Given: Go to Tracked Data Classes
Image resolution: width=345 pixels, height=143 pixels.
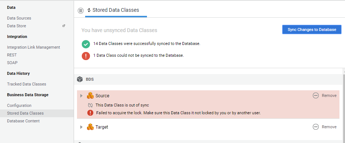Looking at the screenshot, I should (27, 84).
